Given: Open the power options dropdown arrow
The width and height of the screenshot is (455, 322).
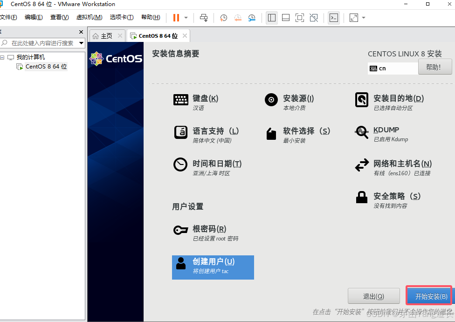Looking at the screenshot, I should tap(186, 18).
